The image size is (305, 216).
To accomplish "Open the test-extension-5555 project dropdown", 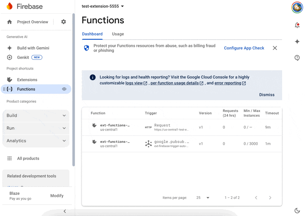I will tap(103, 6).
